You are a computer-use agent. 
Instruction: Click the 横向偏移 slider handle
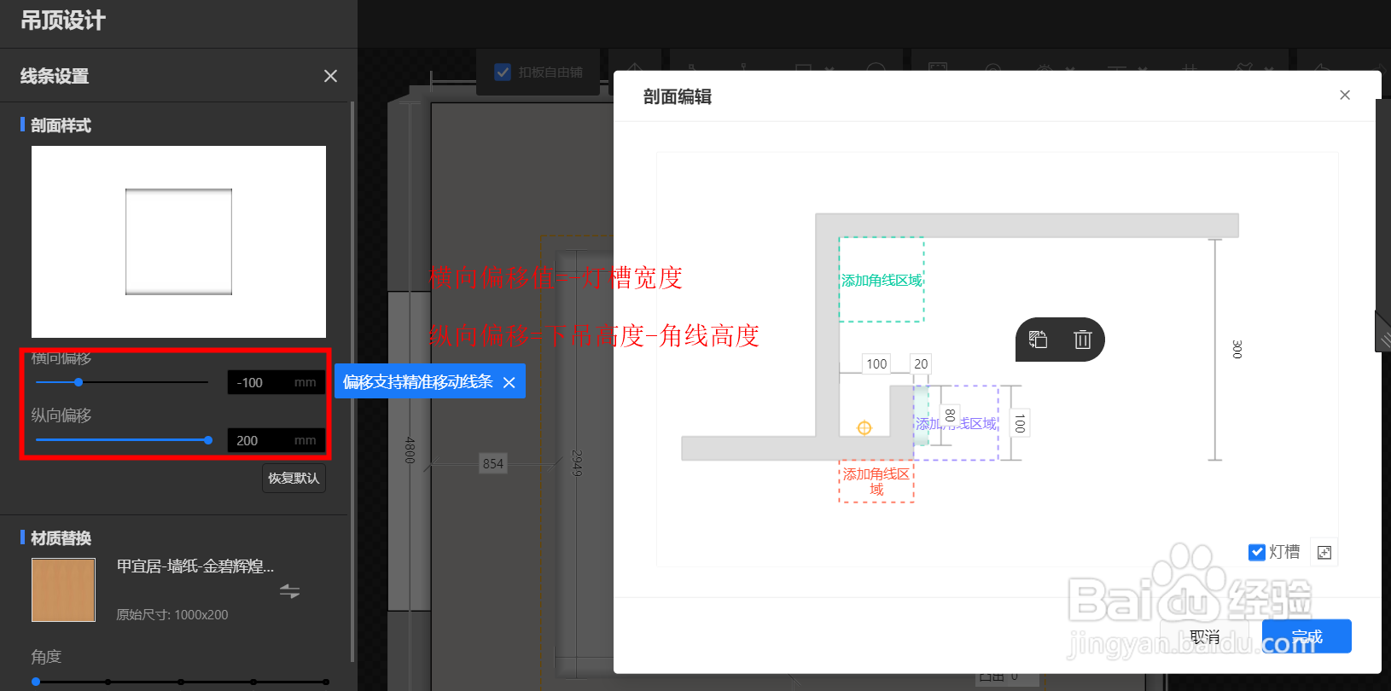tap(79, 382)
